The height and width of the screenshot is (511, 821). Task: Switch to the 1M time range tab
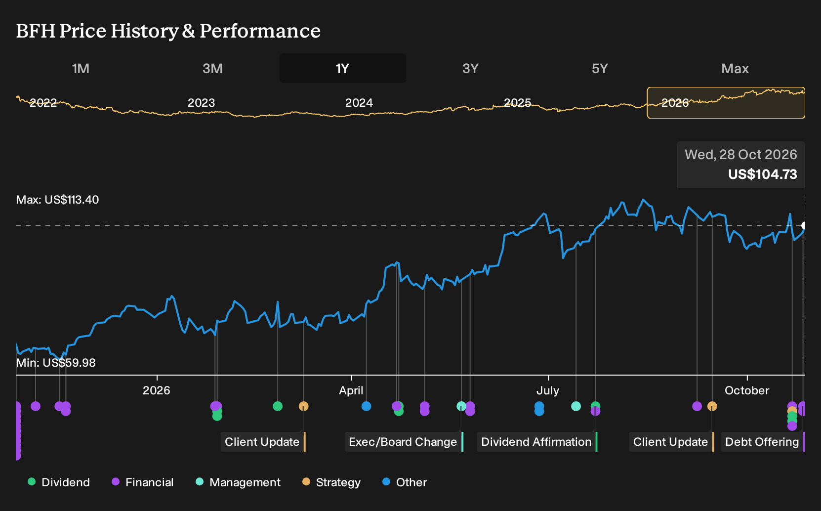coord(81,68)
